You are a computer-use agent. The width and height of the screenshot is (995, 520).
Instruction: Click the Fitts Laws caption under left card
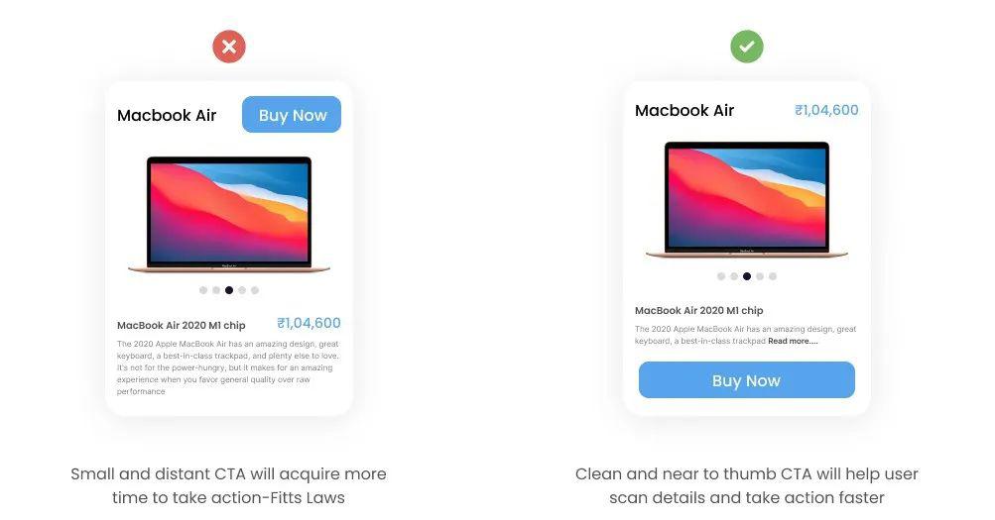click(x=228, y=485)
